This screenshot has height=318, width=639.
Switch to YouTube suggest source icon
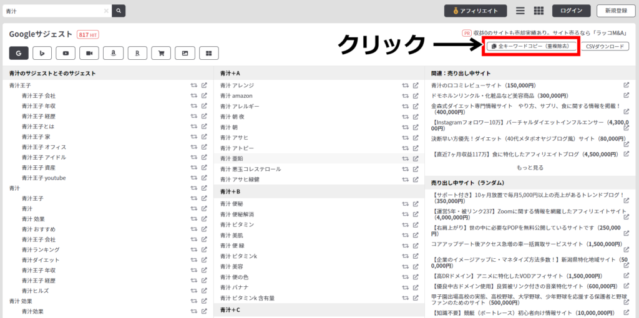tap(66, 53)
